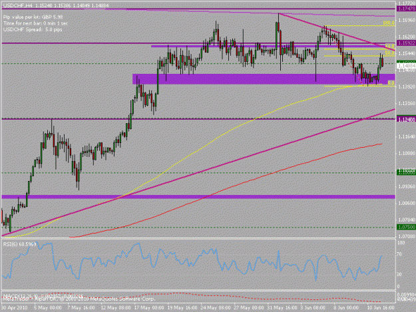416x312 pixels.
Task: Click the 1.07500 green price tag
Action: [406, 227]
